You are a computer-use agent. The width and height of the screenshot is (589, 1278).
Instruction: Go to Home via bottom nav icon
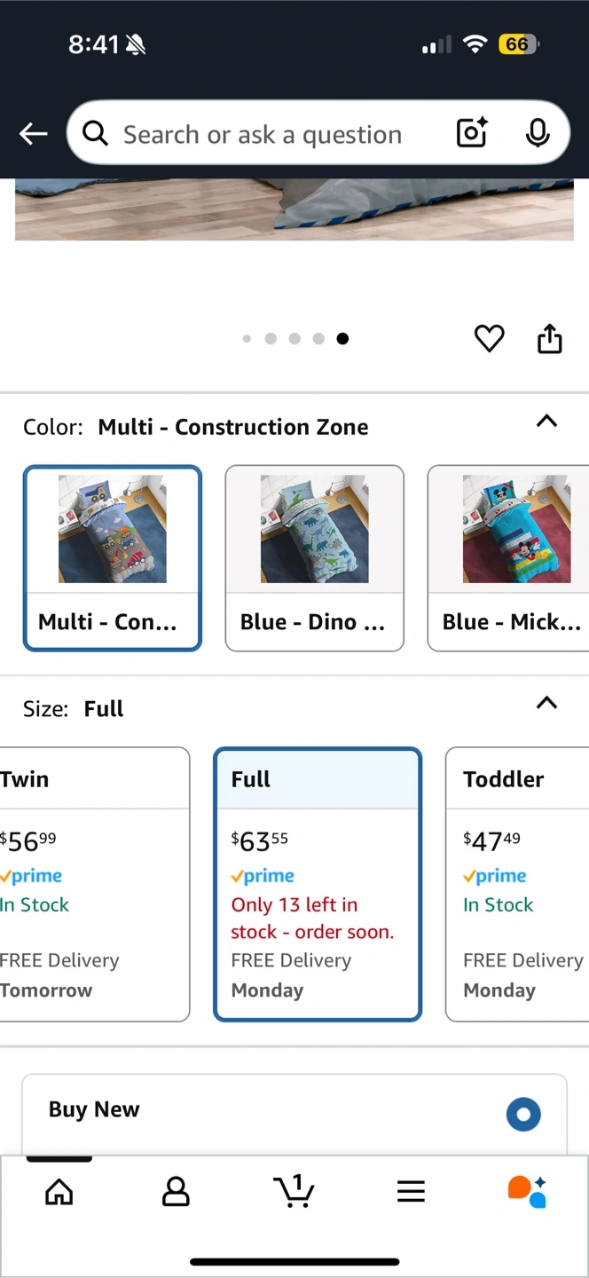pyautogui.click(x=59, y=1192)
